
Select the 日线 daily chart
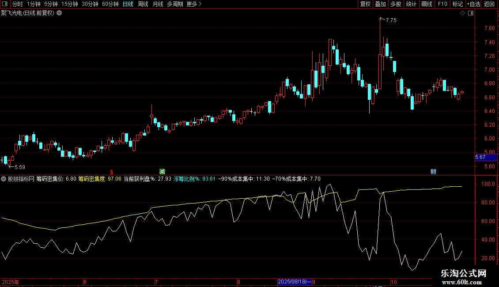[128, 4]
